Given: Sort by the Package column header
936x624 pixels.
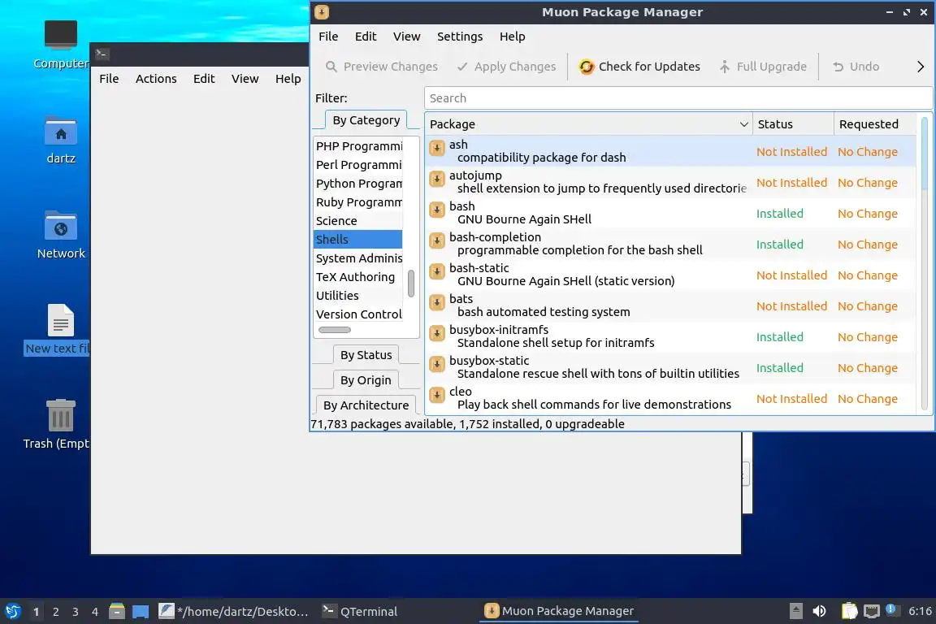Looking at the screenshot, I should [x=588, y=124].
